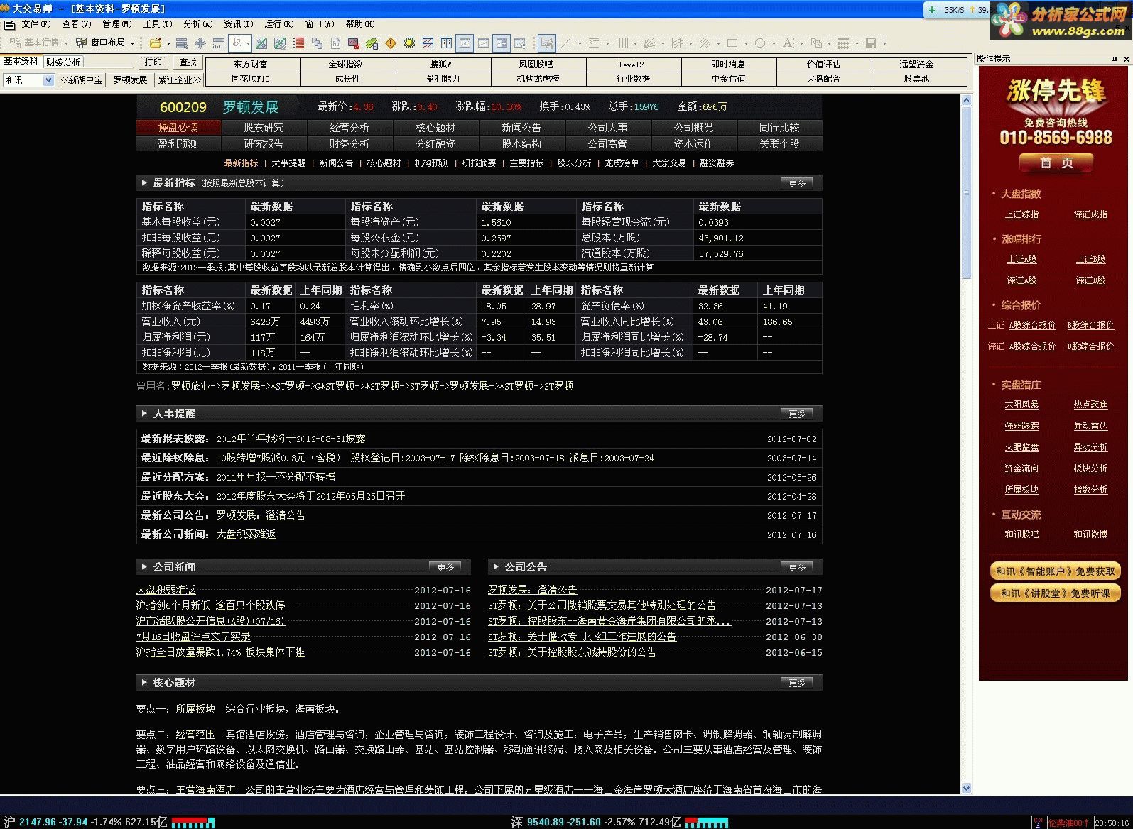1133x829 pixels.
Task: Select the 股东研究 navigation tab
Action: [264, 127]
